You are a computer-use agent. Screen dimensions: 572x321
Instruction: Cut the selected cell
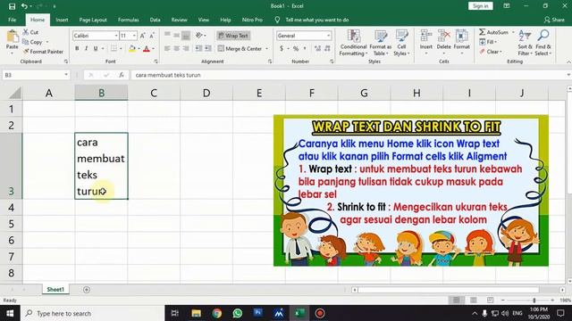click(x=30, y=32)
